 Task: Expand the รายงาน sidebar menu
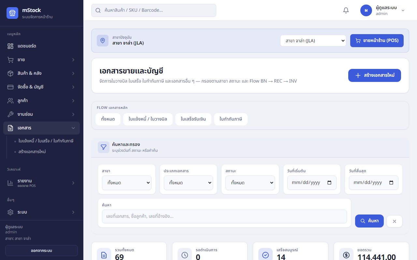click(x=41, y=183)
